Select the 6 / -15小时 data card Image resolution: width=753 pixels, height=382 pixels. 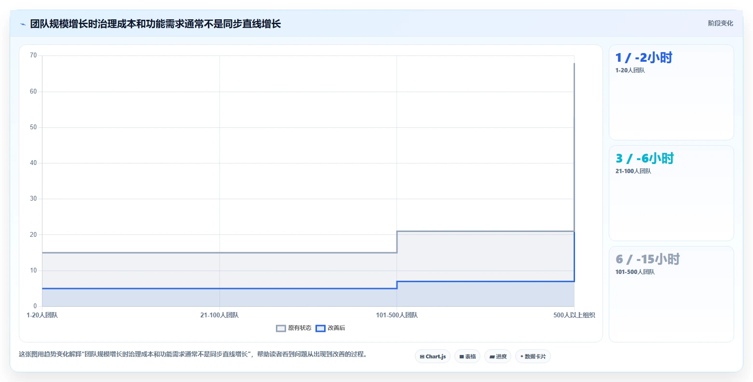(671, 294)
